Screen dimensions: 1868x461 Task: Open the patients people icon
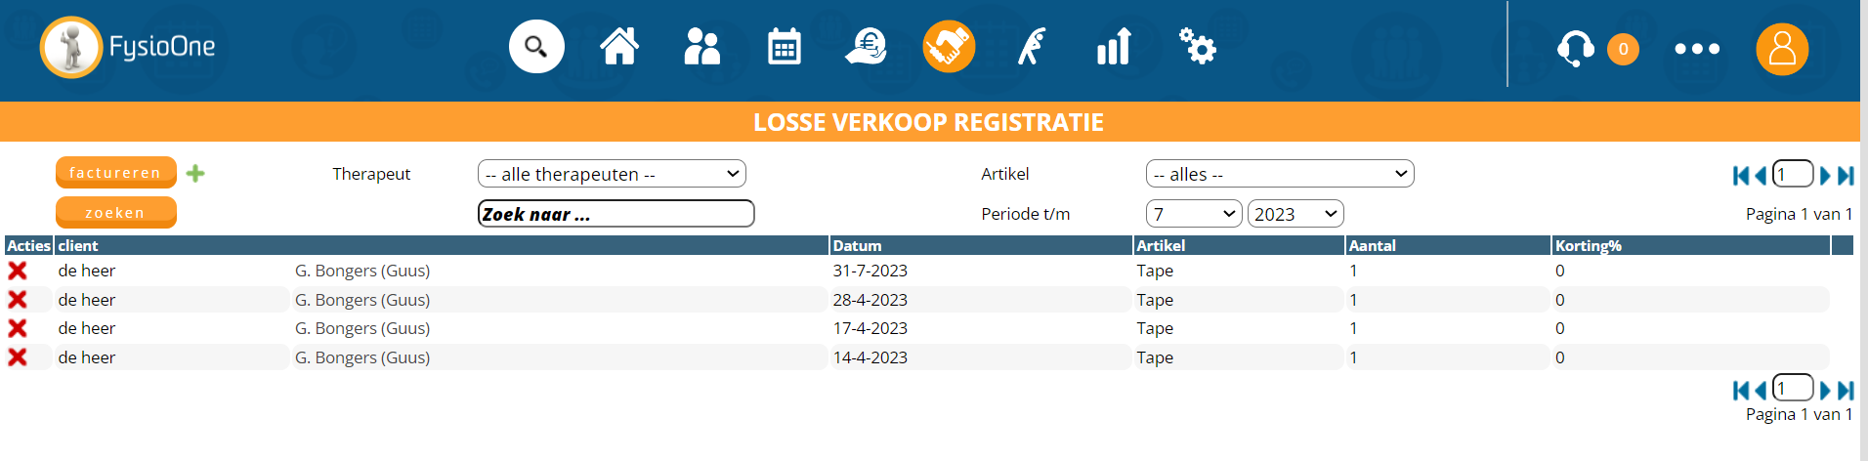pos(701,47)
